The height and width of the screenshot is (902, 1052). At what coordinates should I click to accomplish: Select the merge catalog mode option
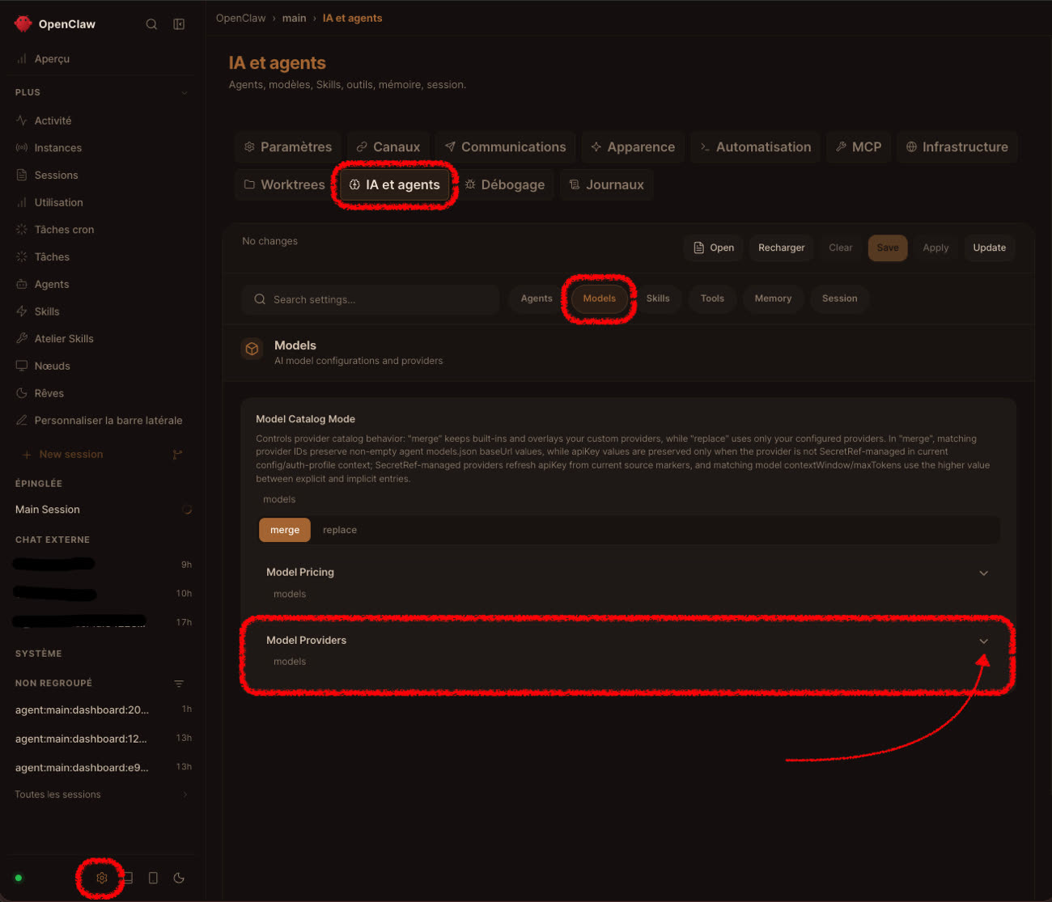click(285, 530)
